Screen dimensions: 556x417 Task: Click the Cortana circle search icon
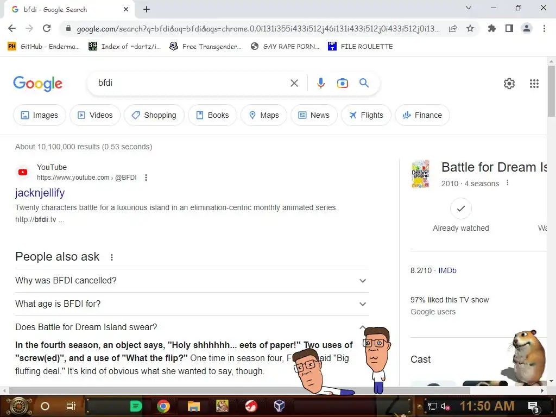click(45, 406)
